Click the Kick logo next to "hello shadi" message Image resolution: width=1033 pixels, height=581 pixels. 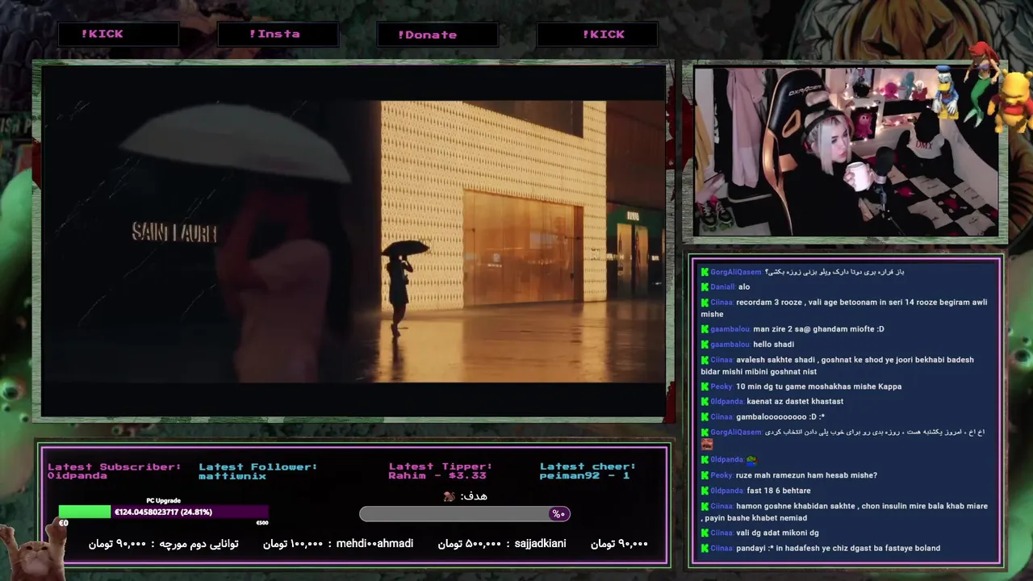click(705, 345)
